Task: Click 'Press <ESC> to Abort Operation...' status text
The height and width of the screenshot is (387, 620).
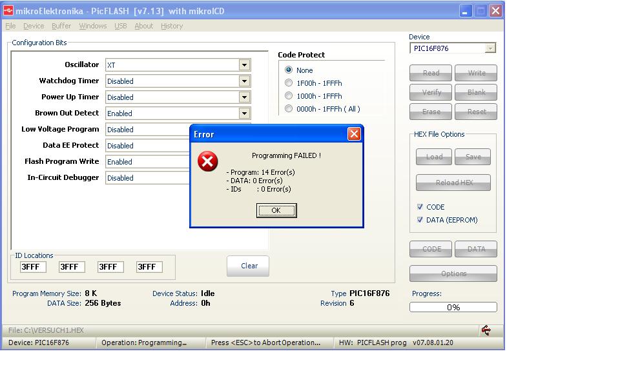Action: pos(265,342)
